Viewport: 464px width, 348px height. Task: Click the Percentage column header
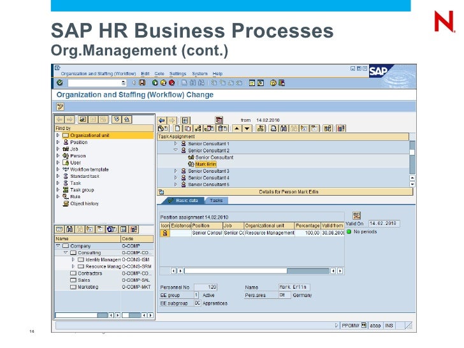[307, 226]
